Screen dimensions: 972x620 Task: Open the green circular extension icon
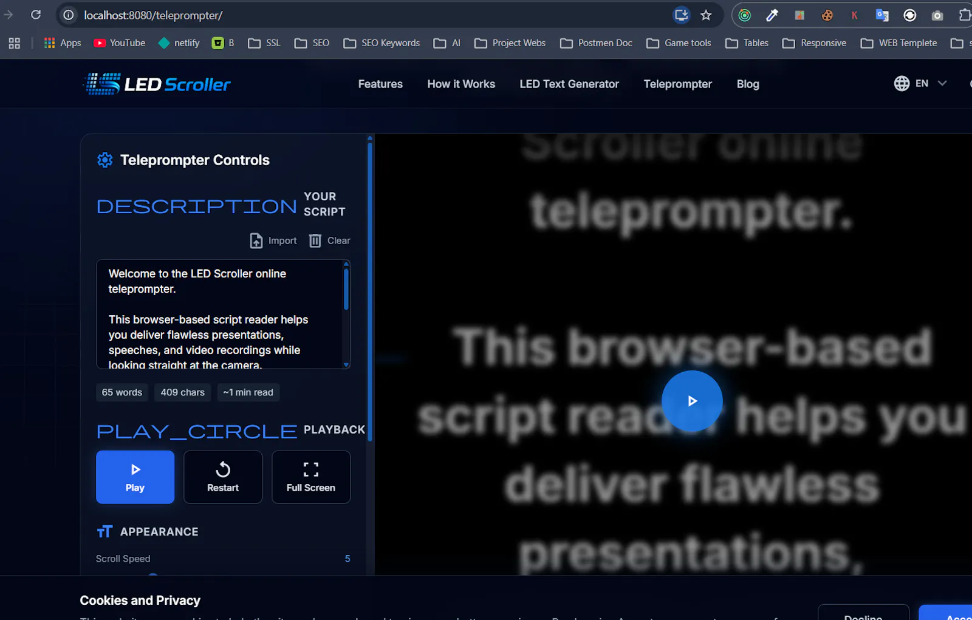point(745,15)
